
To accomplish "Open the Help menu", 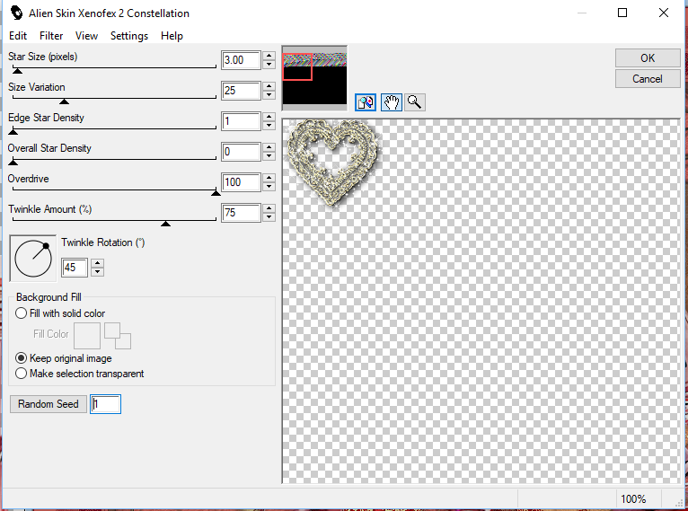I will [x=172, y=36].
